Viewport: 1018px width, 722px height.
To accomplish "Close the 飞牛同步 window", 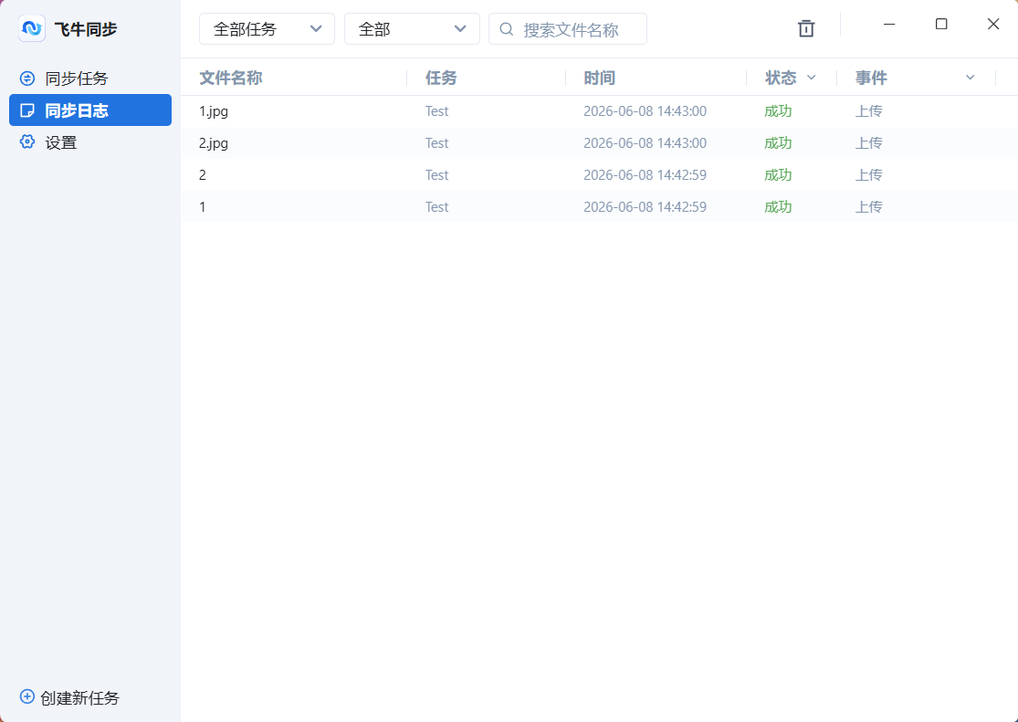I will [993, 24].
